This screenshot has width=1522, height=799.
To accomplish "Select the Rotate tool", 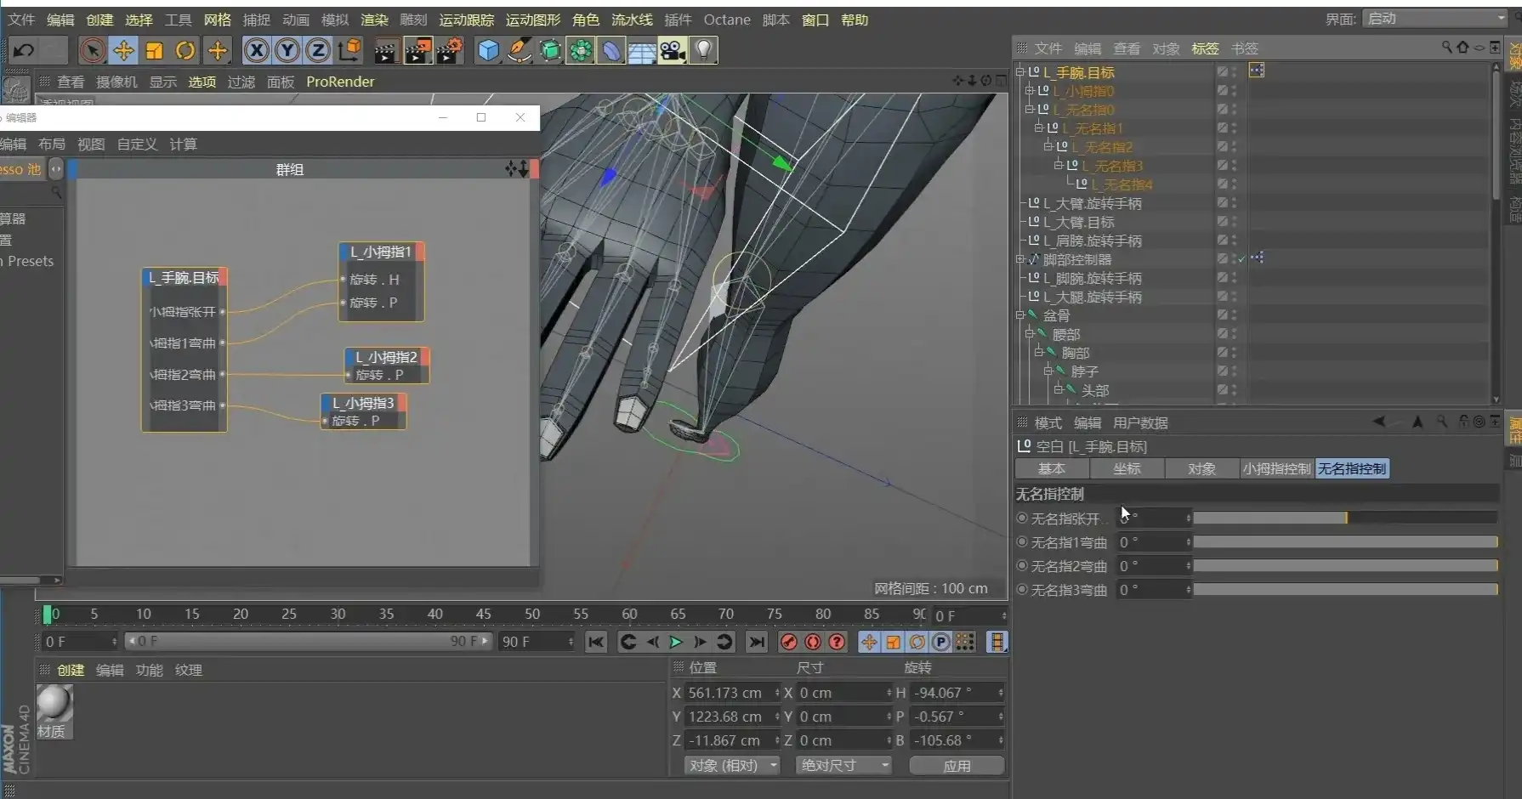I will click(x=185, y=50).
